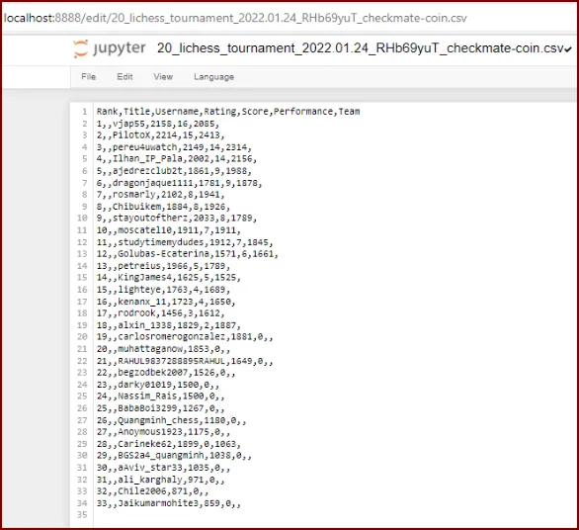Click the Jupyter logo

tap(110, 48)
